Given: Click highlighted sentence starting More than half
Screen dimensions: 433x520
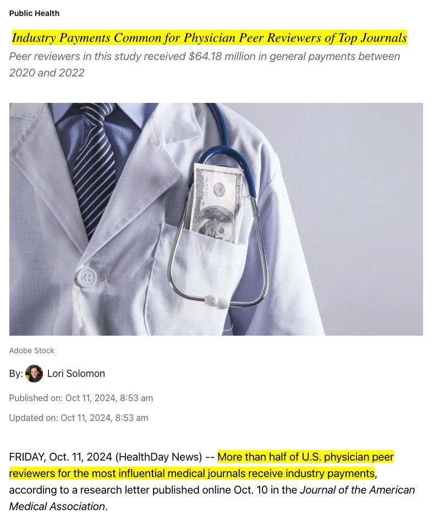Looking at the screenshot, I should tap(201, 465).
